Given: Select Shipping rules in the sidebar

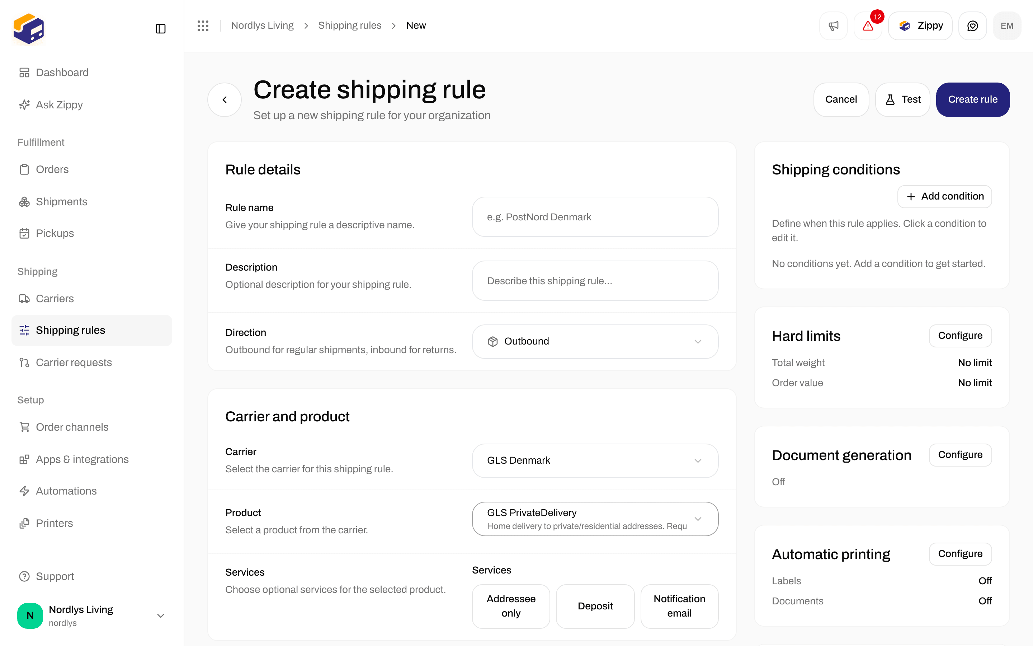Looking at the screenshot, I should click(x=92, y=330).
